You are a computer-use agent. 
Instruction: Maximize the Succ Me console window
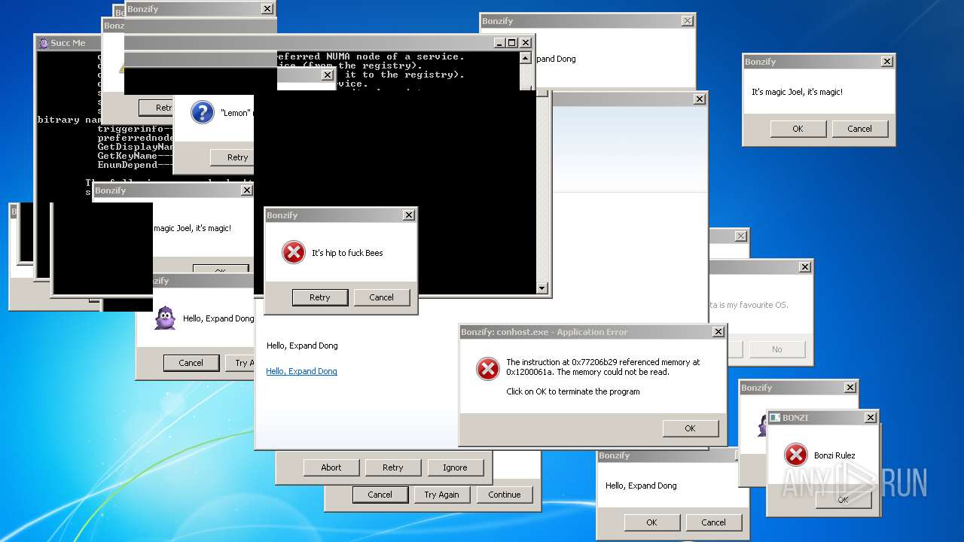click(512, 43)
